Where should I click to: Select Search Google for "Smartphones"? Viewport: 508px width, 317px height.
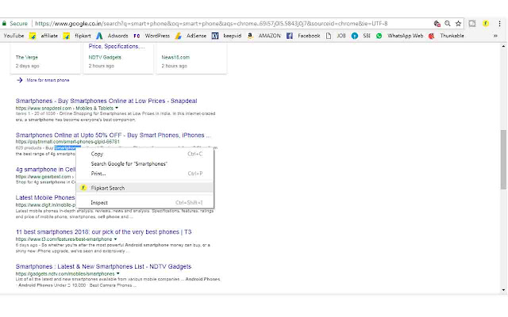[144, 164]
